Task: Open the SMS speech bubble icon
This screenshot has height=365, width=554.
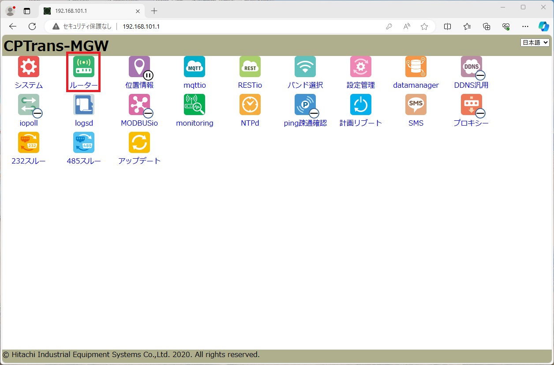Action: [416, 104]
